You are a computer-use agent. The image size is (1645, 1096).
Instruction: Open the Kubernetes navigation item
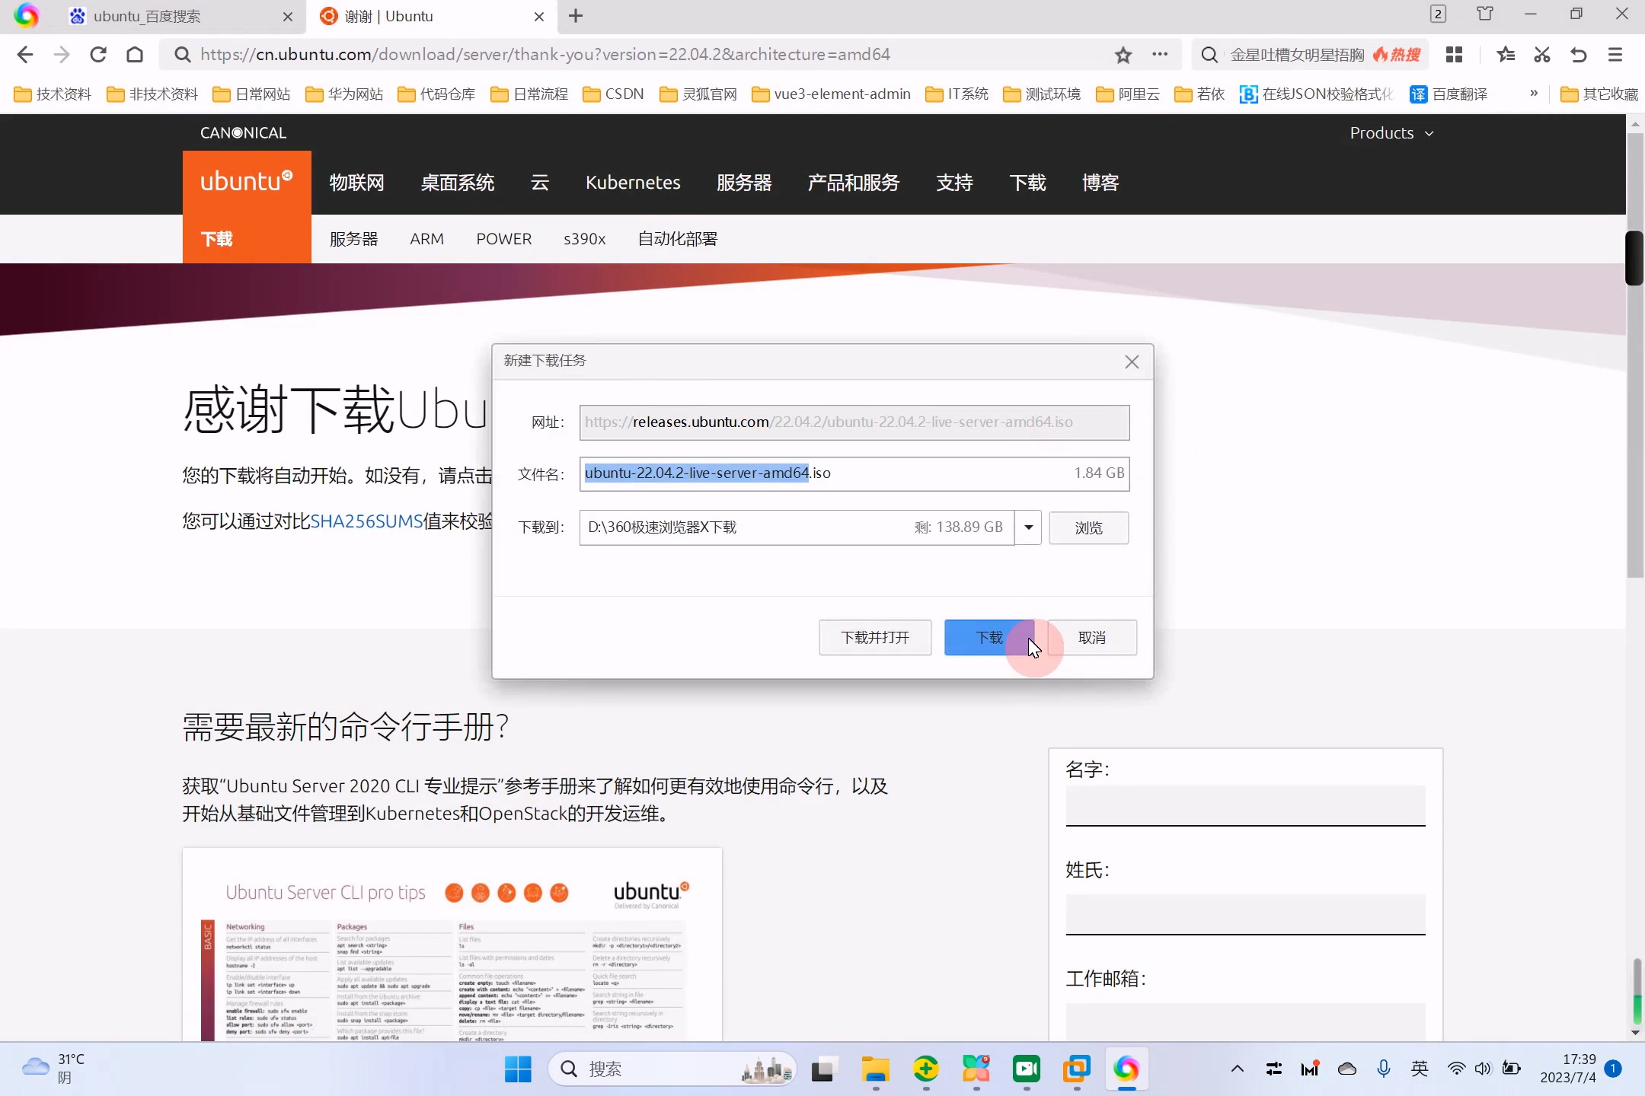click(x=633, y=183)
